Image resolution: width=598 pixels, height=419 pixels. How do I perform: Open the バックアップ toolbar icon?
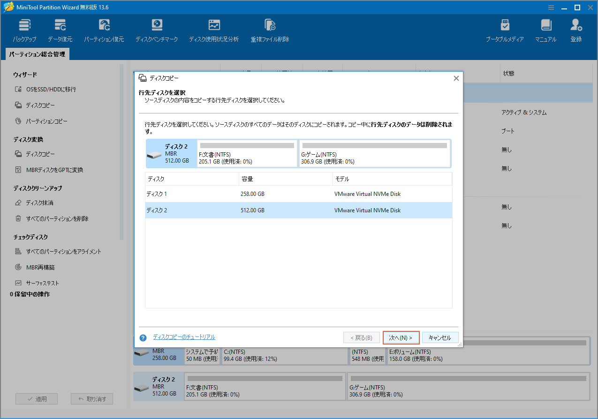(x=24, y=30)
